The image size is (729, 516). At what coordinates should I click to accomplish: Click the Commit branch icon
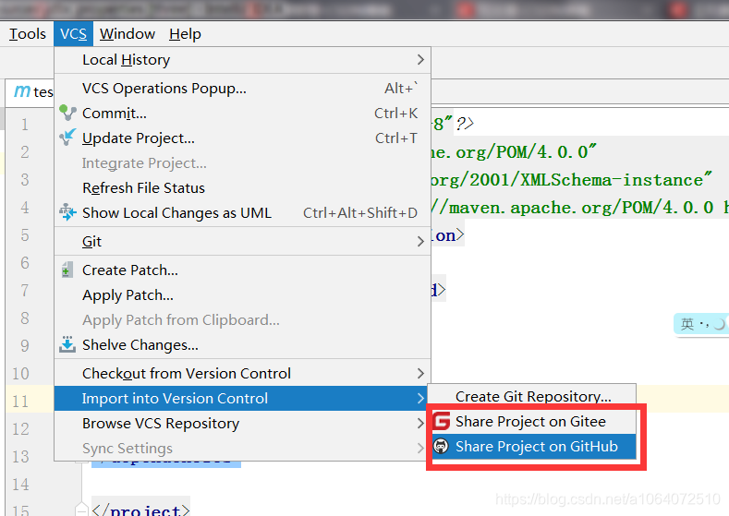point(67,113)
